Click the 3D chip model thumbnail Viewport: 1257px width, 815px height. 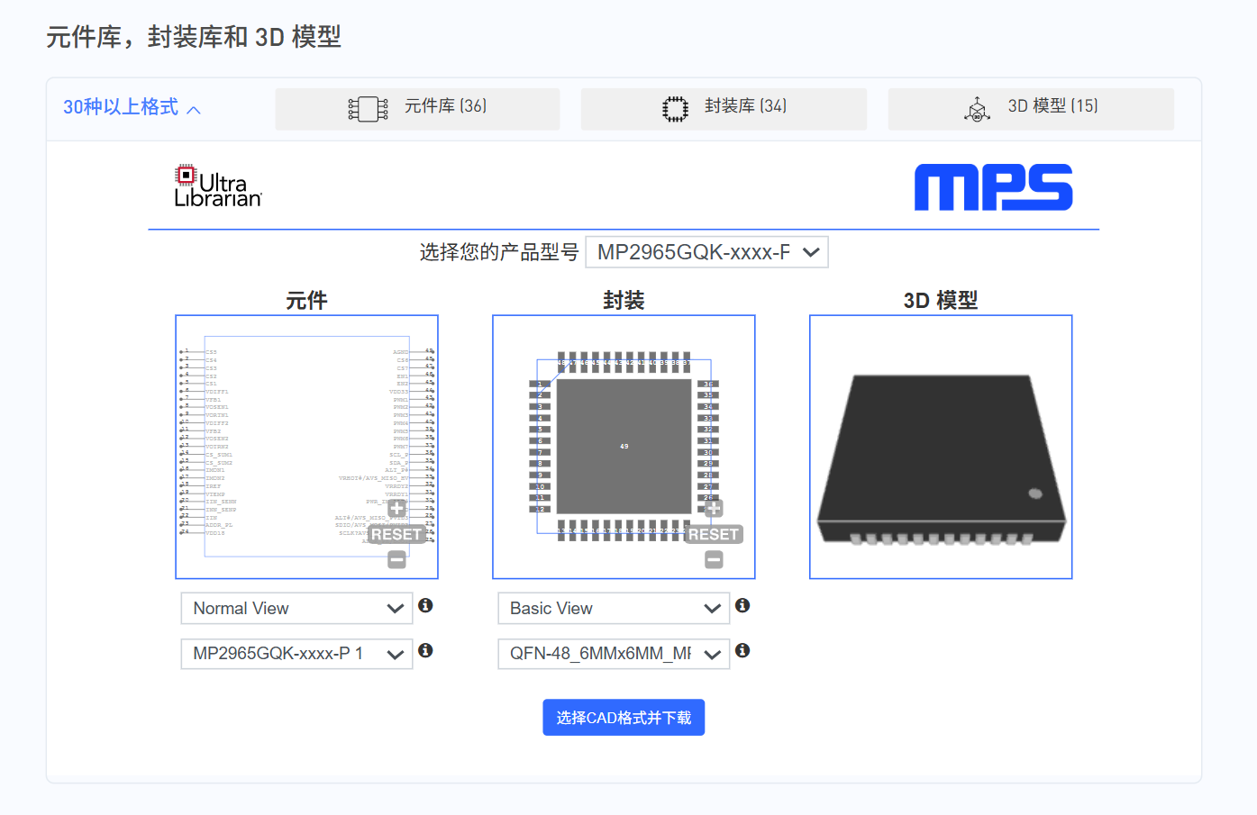[941, 447]
